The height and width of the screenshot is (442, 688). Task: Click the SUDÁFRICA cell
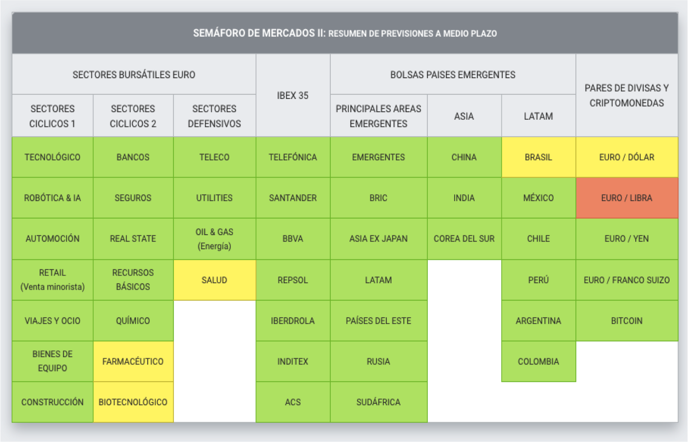coord(378,402)
